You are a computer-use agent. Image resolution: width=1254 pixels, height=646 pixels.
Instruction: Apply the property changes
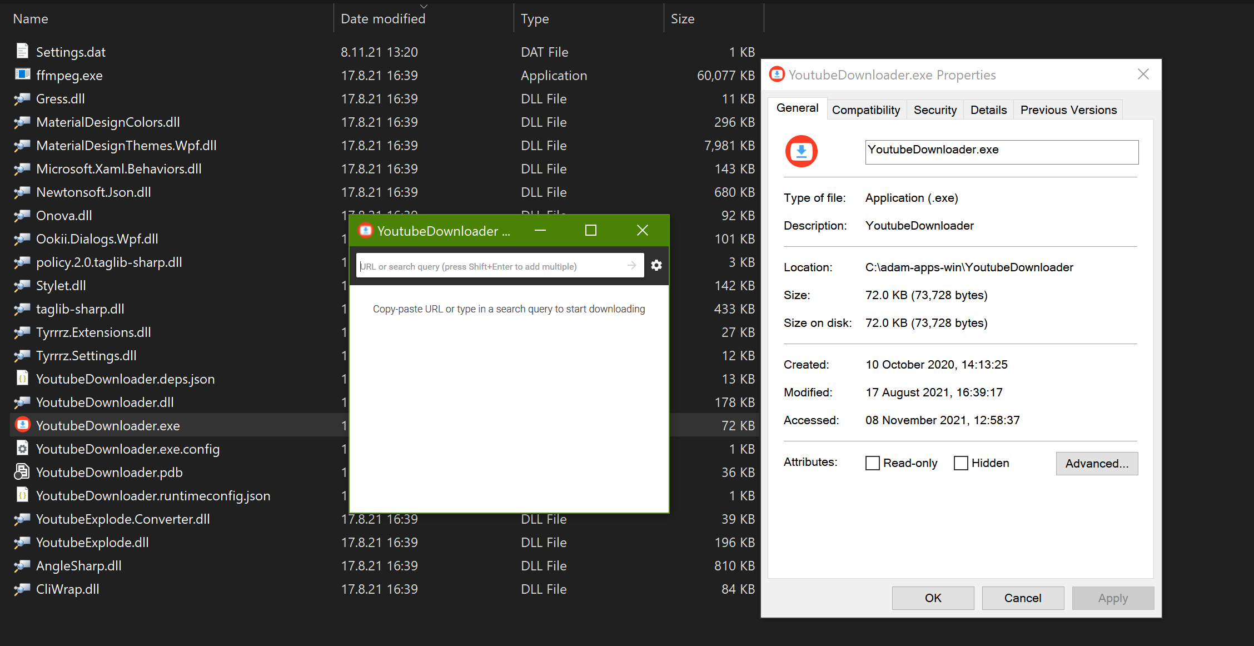[x=1112, y=598]
